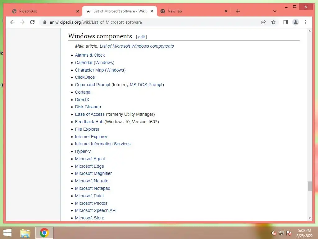Click the scrollbar down arrow
This screenshot has height=239, width=318.
coord(310,218)
